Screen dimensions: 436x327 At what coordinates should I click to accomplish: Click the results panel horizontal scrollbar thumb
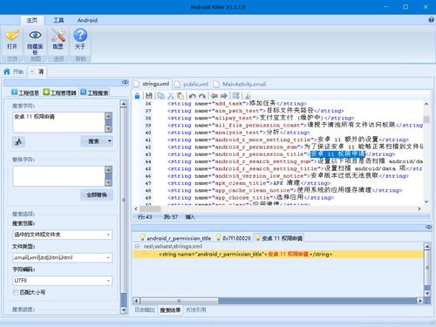coord(180,301)
